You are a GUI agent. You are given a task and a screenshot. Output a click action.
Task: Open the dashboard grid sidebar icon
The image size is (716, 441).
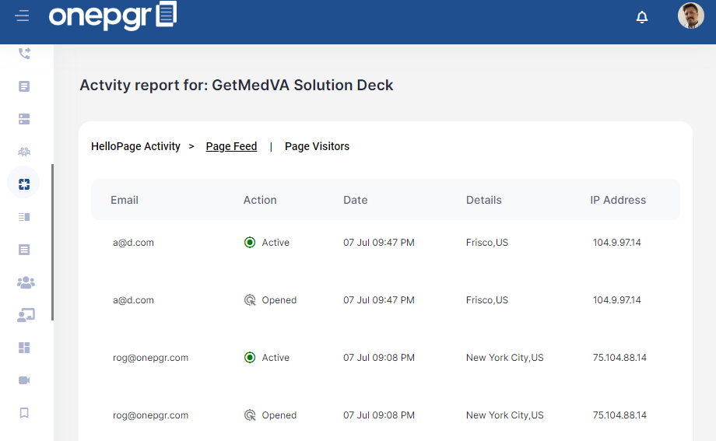pos(24,348)
